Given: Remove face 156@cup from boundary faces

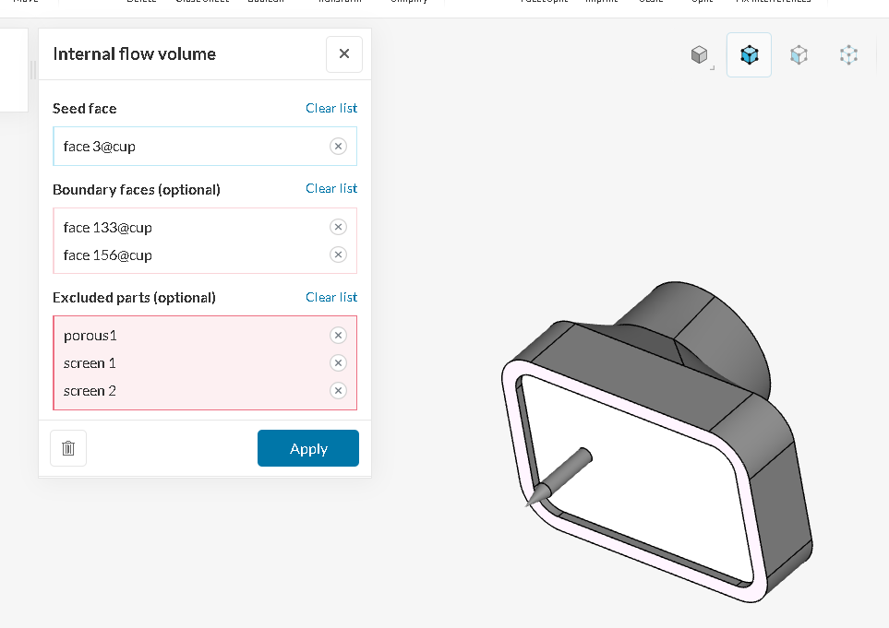Looking at the screenshot, I should 338,255.
